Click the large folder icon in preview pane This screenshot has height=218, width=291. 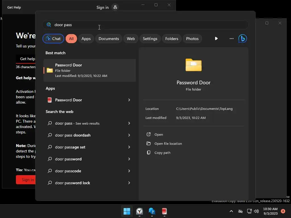pos(193,65)
